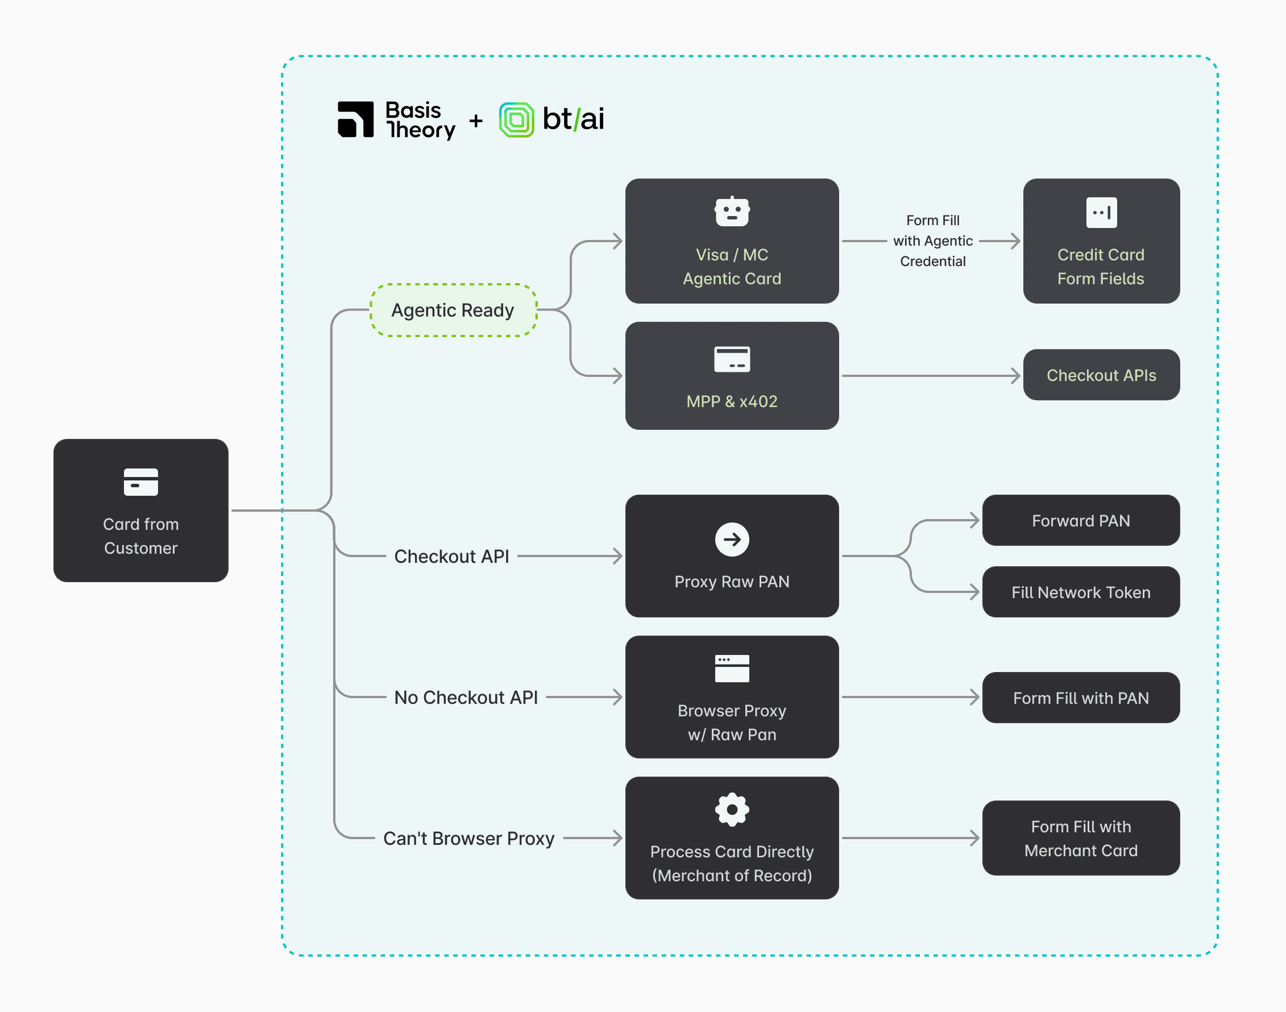Screen dimensions: 1286x1012
Task: Click the browser window icon in Browser Proxy
Action: tap(732, 669)
